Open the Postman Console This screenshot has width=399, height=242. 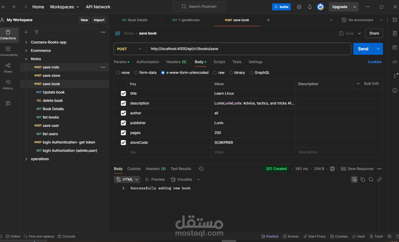point(66,236)
